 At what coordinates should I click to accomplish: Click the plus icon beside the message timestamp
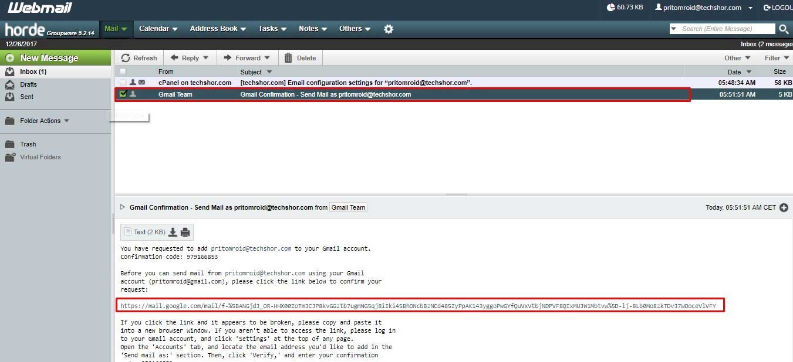(784, 207)
